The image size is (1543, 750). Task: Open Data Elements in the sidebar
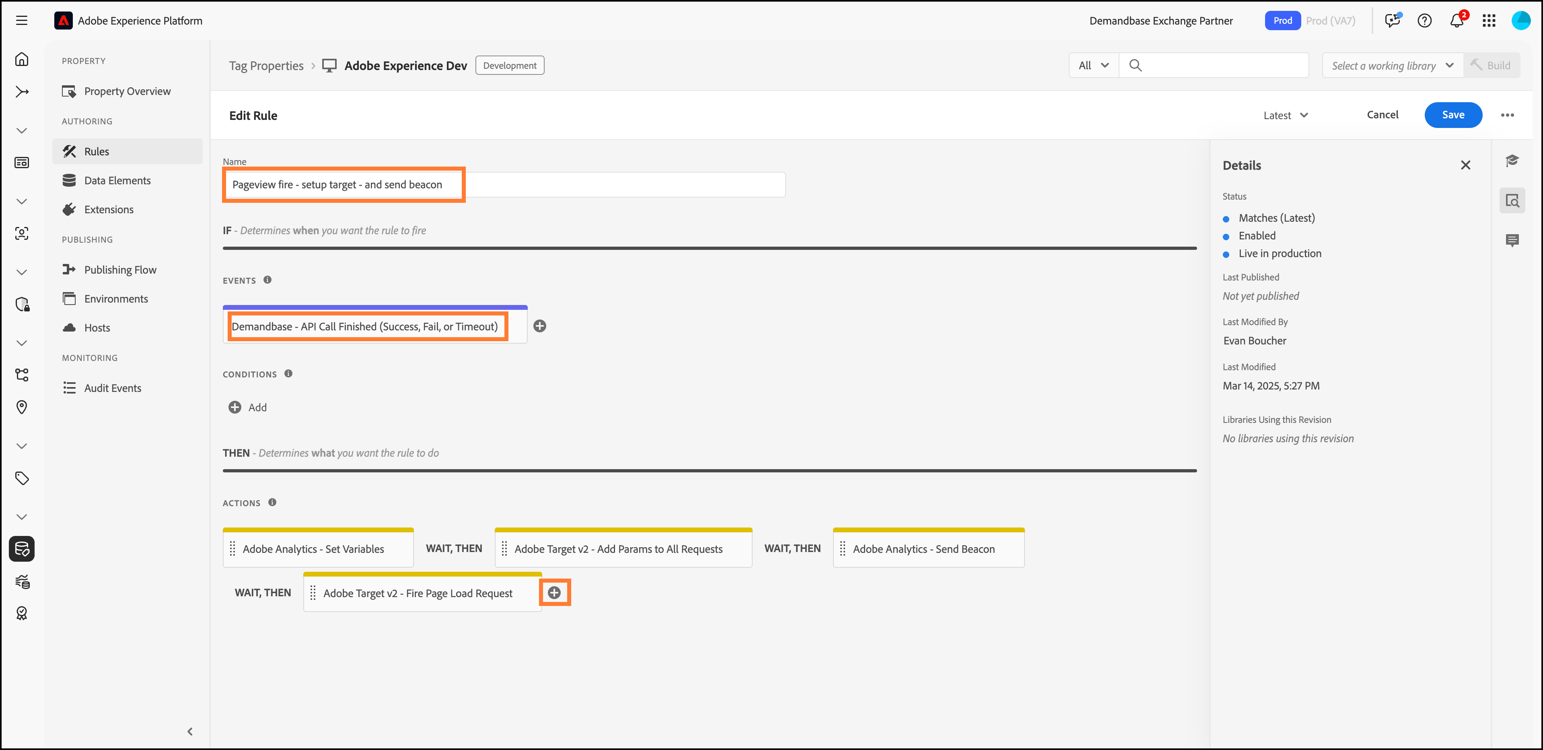tap(117, 180)
